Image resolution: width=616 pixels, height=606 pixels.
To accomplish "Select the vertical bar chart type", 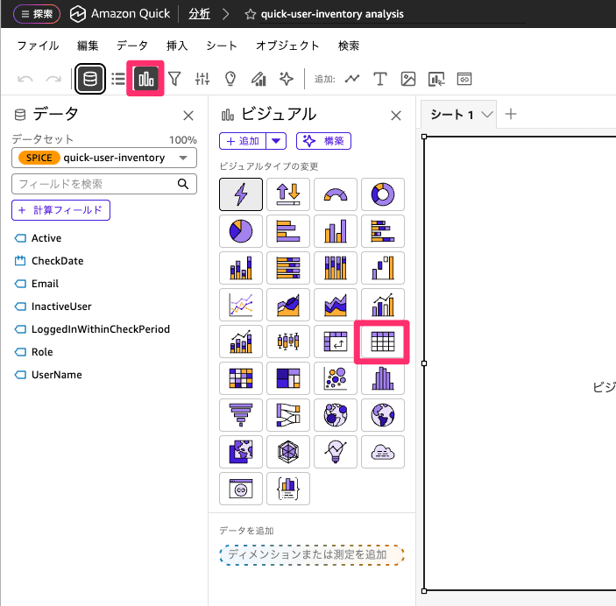I will [336, 231].
